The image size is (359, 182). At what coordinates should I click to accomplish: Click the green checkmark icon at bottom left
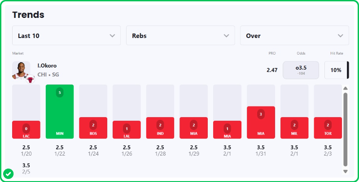click(8, 174)
